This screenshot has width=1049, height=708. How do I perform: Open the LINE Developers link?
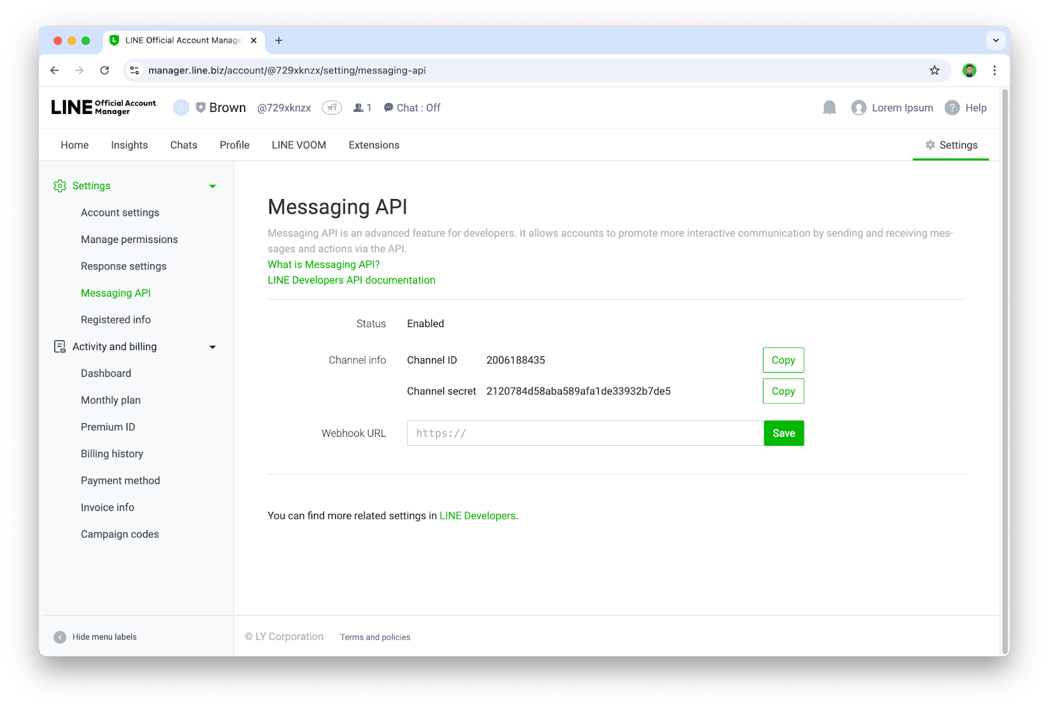tap(477, 516)
